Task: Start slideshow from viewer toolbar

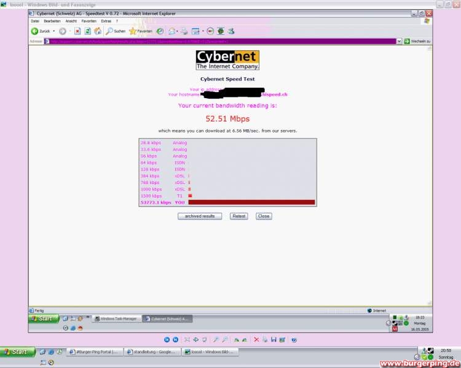Action: pyautogui.click(x=204, y=339)
